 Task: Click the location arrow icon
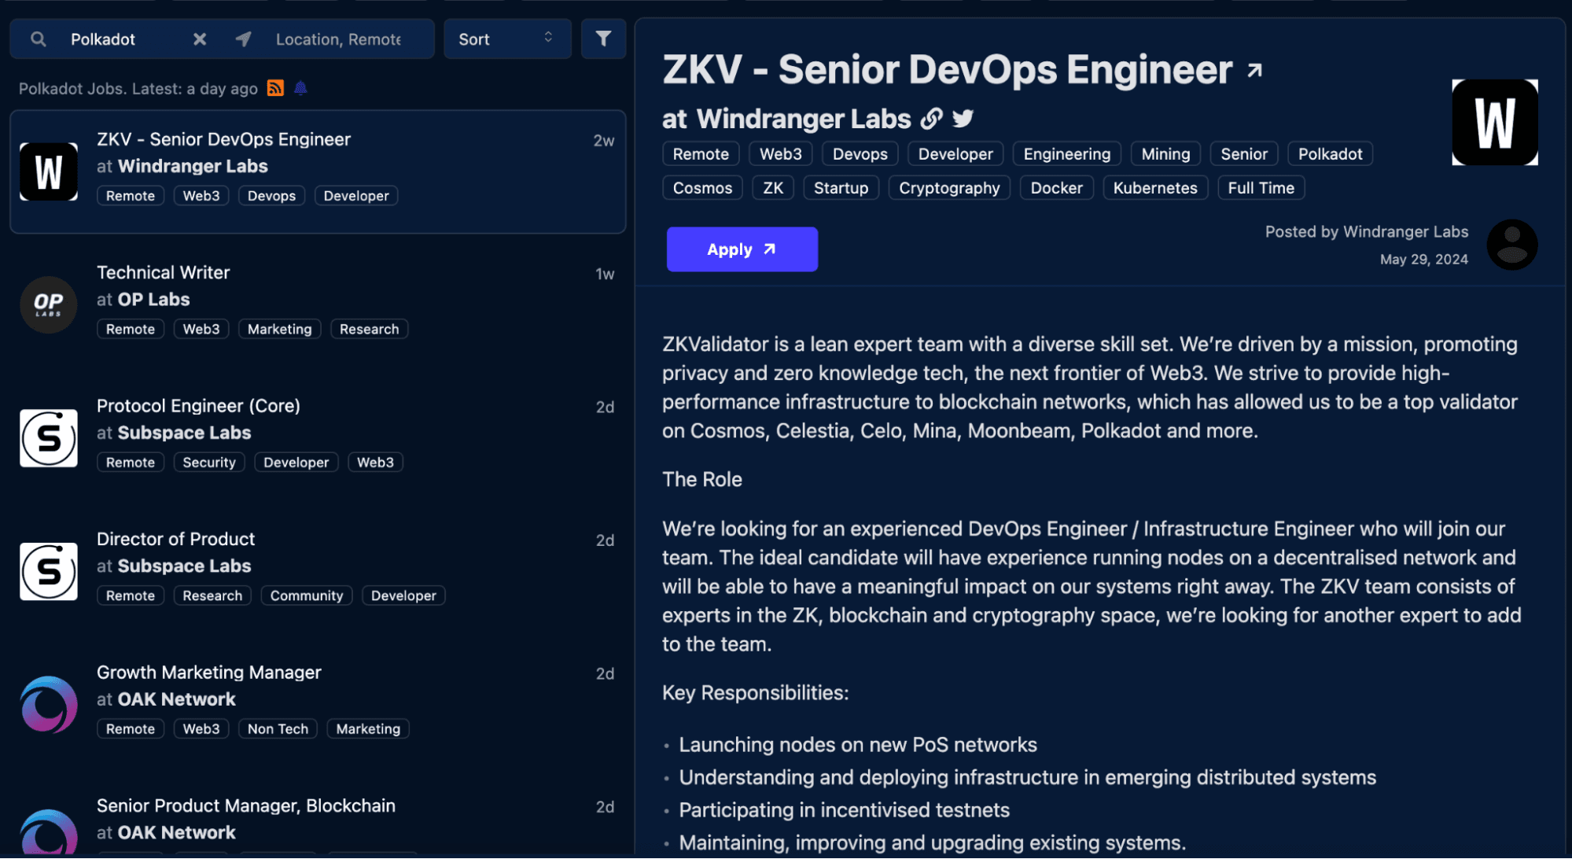(x=244, y=39)
